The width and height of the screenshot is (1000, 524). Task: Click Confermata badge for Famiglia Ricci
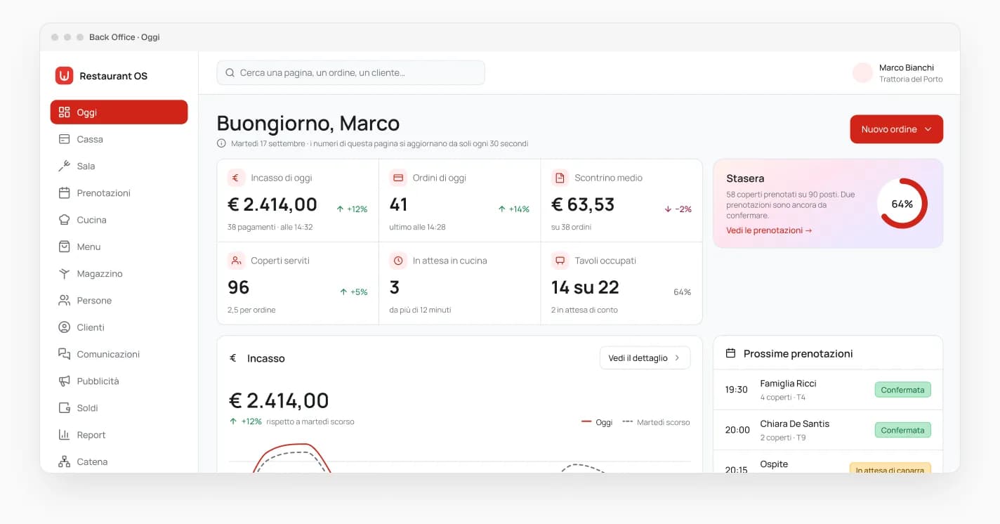(902, 390)
